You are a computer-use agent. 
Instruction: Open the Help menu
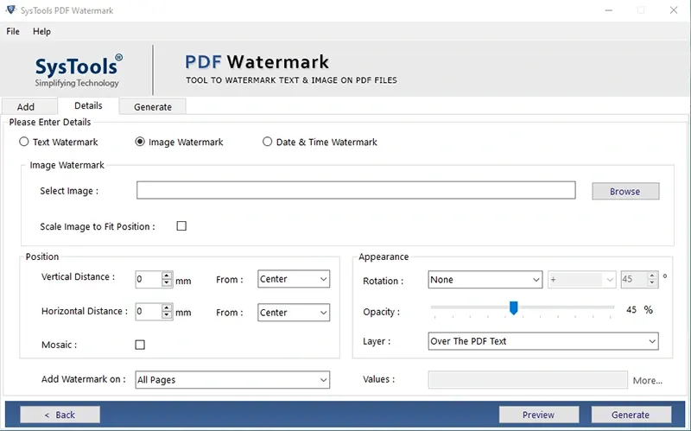[41, 31]
